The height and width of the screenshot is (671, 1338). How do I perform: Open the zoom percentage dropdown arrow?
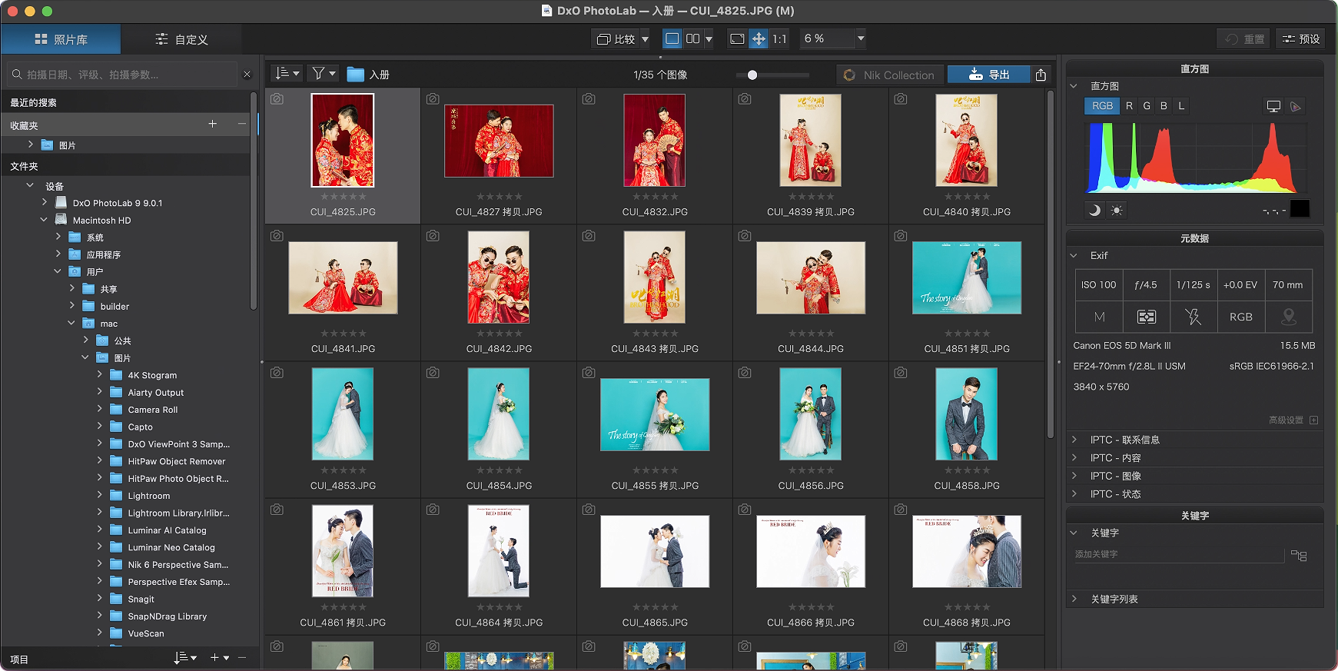pyautogui.click(x=861, y=38)
